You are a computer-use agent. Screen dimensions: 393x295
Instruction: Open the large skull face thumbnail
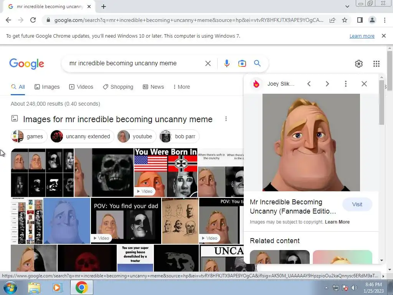104,172
